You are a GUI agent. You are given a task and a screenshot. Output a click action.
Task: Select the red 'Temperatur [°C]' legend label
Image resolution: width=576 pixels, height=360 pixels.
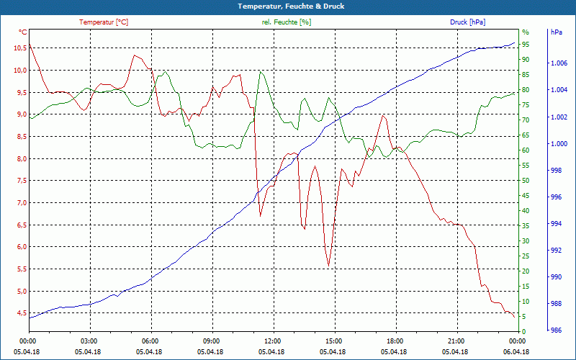(x=104, y=22)
